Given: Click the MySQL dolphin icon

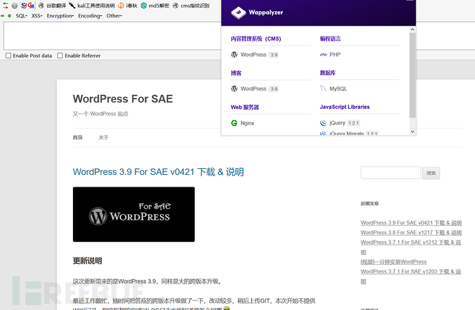Looking at the screenshot, I should point(324,88).
